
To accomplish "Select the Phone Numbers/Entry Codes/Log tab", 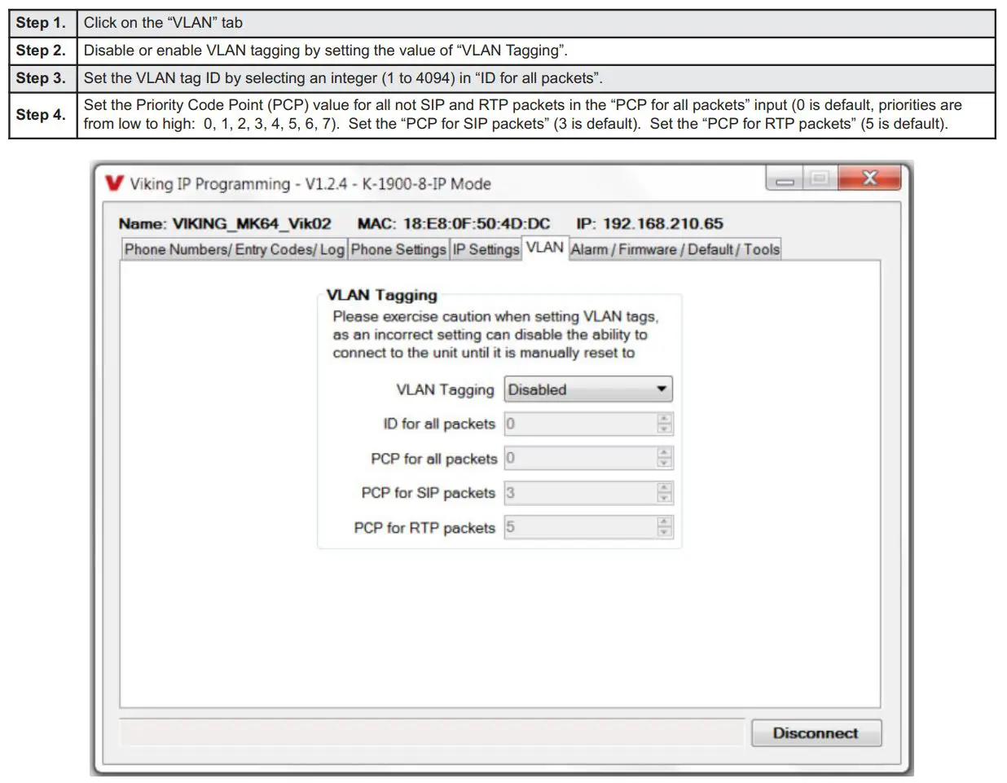I will [234, 249].
